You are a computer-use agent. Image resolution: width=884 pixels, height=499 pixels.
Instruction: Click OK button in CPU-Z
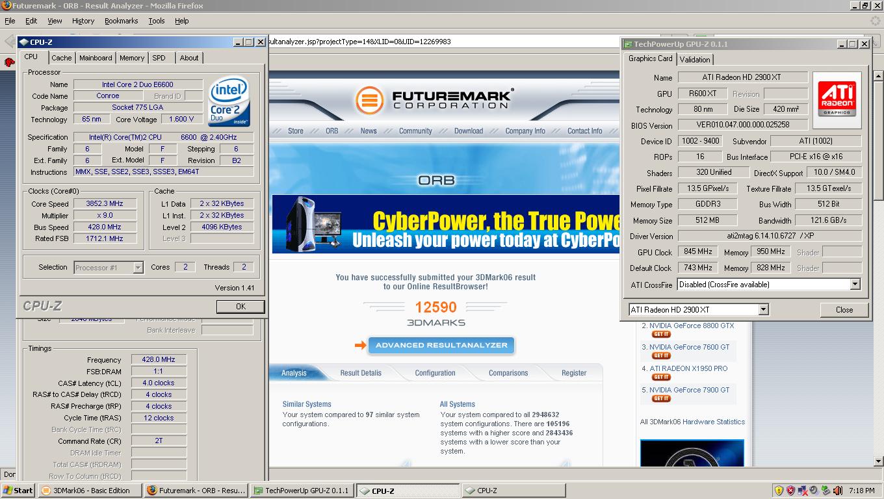tap(240, 306)
